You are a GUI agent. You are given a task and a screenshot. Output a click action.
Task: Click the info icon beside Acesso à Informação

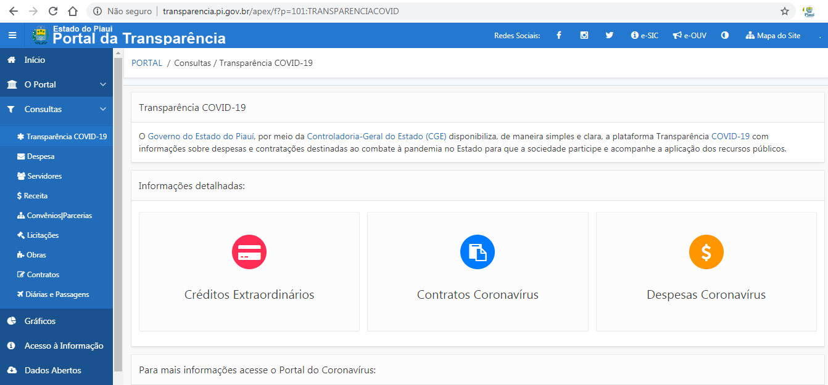pos(11,346)
